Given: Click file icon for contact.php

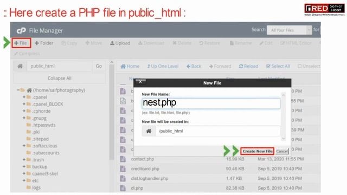Looking at the screenshot, I should [123, 159].
